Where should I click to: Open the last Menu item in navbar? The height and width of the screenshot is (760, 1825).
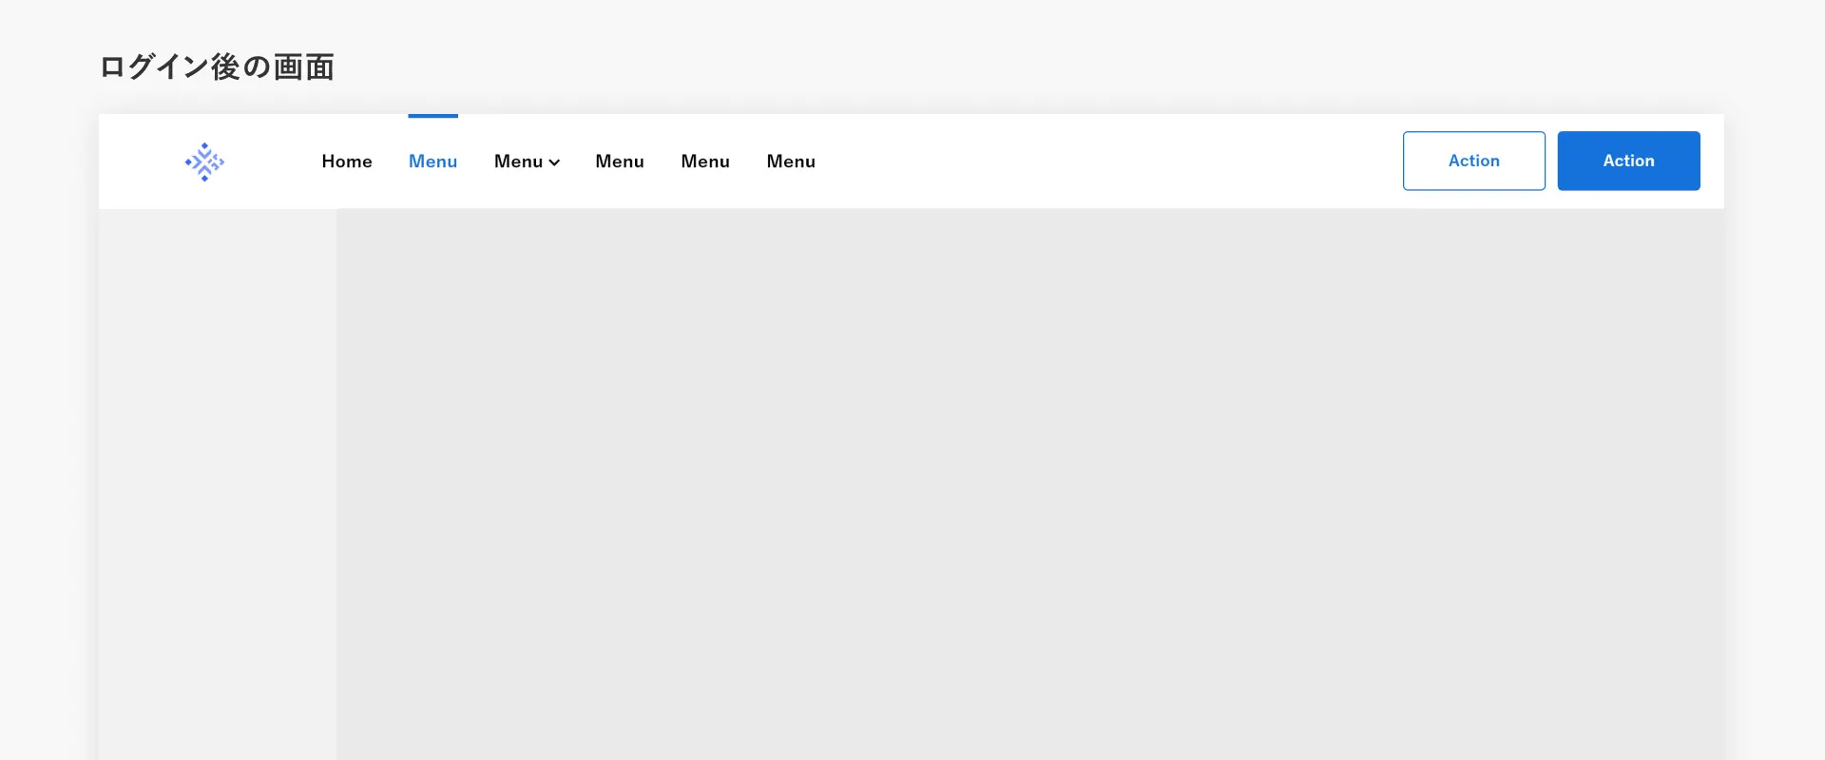pyautogui.click(x=791, y=161)
